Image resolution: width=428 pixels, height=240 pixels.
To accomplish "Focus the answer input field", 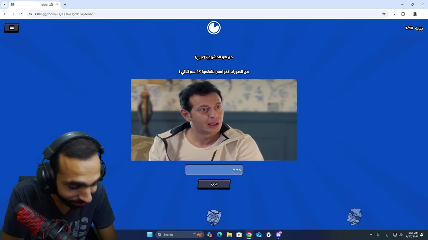I will (x=214, y=170).
